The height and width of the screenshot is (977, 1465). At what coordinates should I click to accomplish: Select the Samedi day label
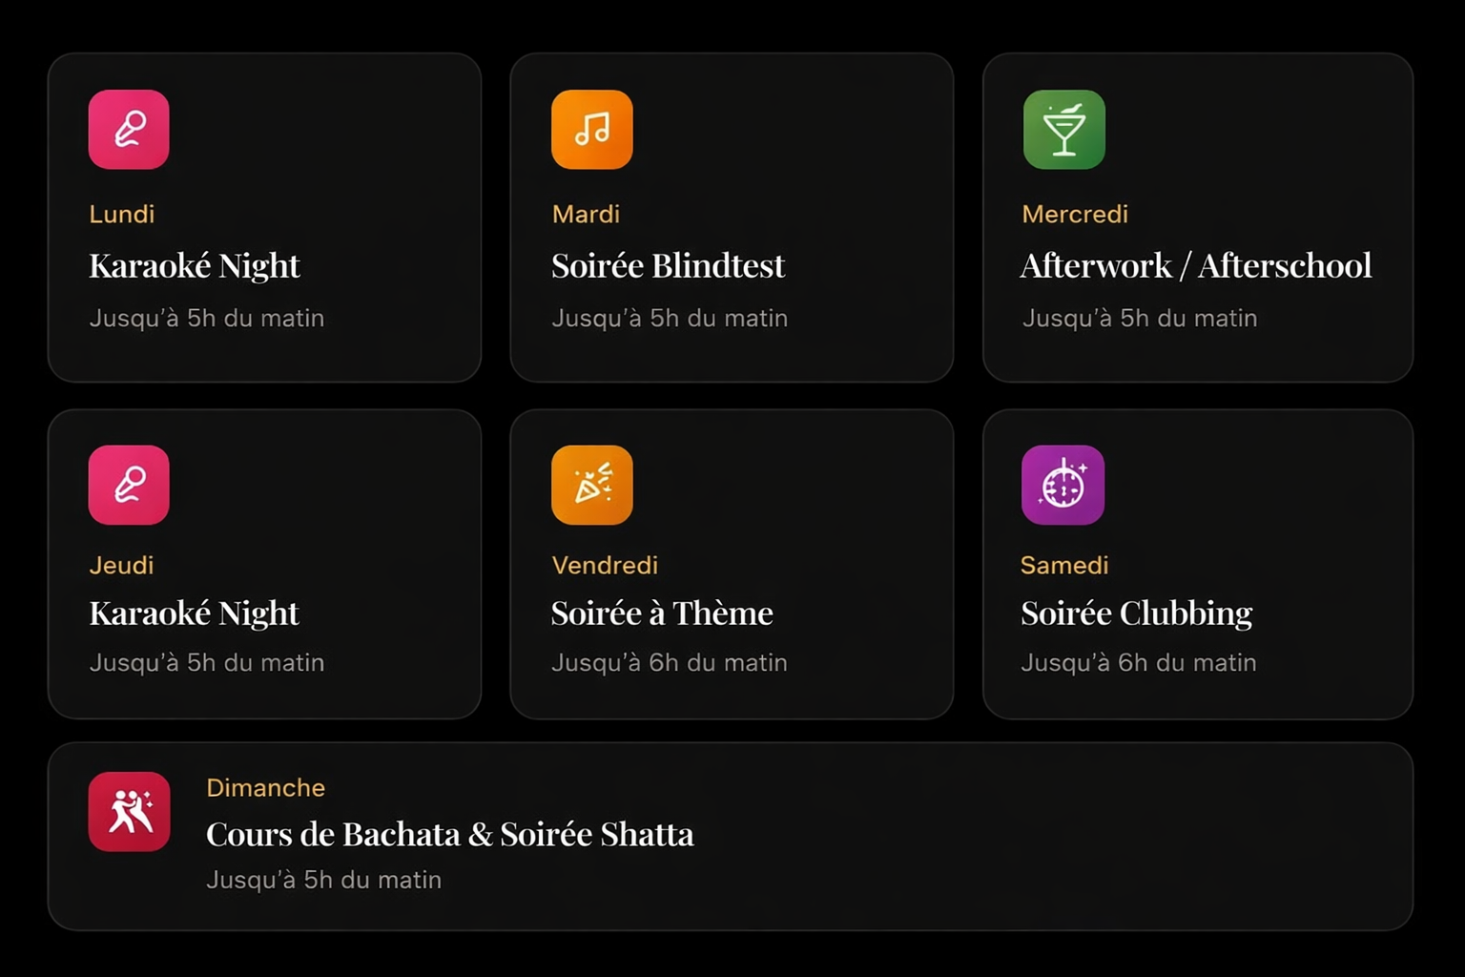[1064, 565]
